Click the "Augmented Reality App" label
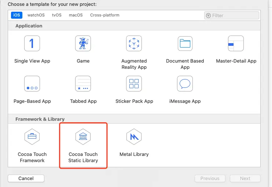This screenshot has width=272, height=187. click(134, 64)
